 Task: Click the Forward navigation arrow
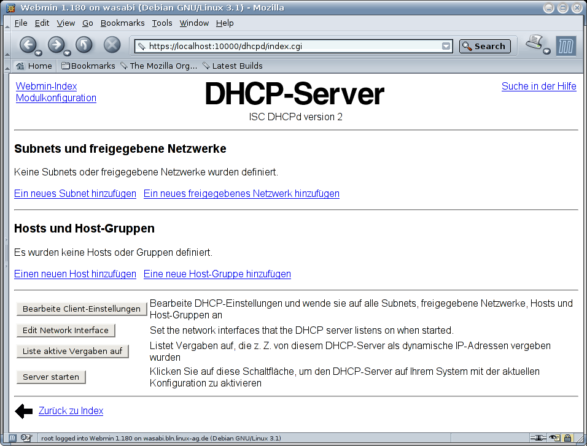(x=56, y=45)
